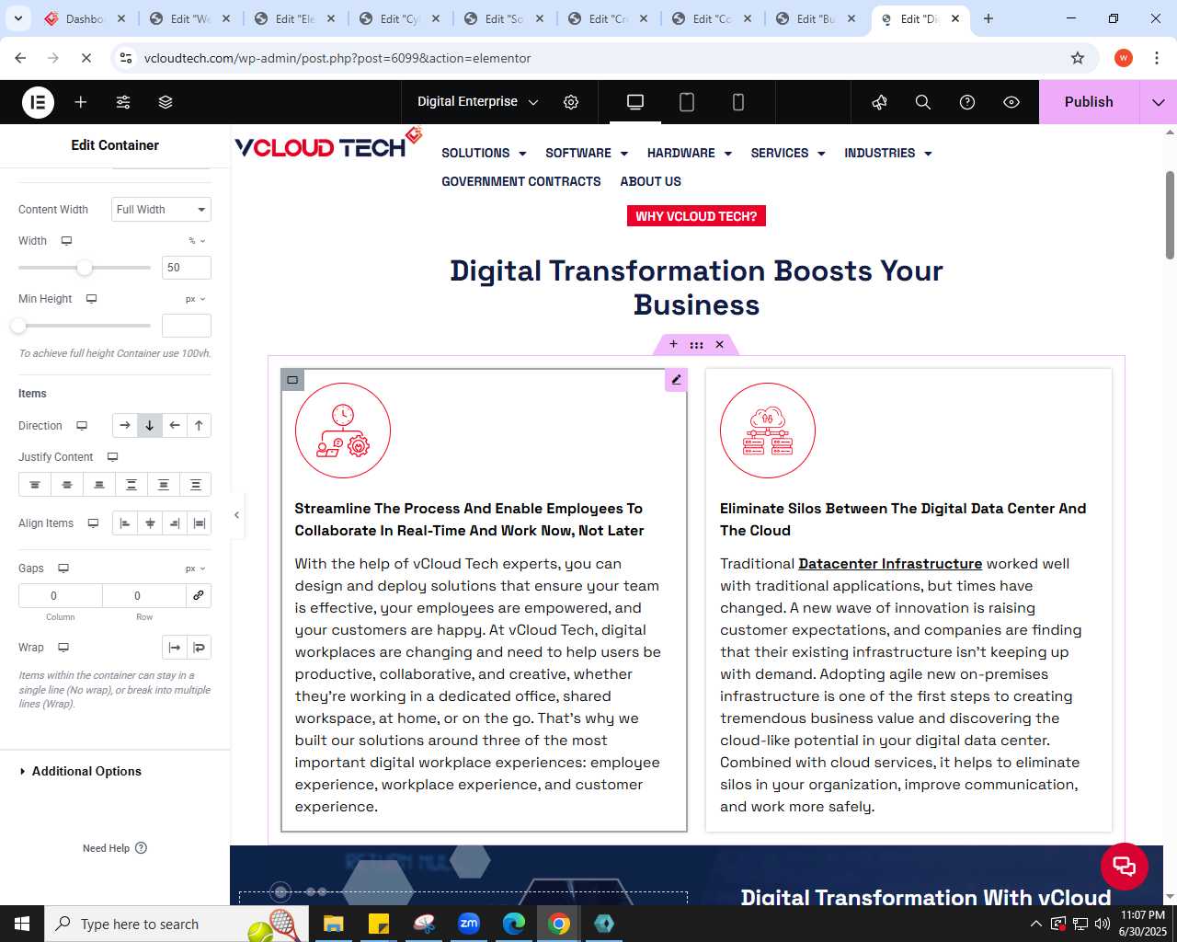Screen dimensions: 1177x942
Task: Open the Digital Enterprise document dropdown
Action: point(478,102)
